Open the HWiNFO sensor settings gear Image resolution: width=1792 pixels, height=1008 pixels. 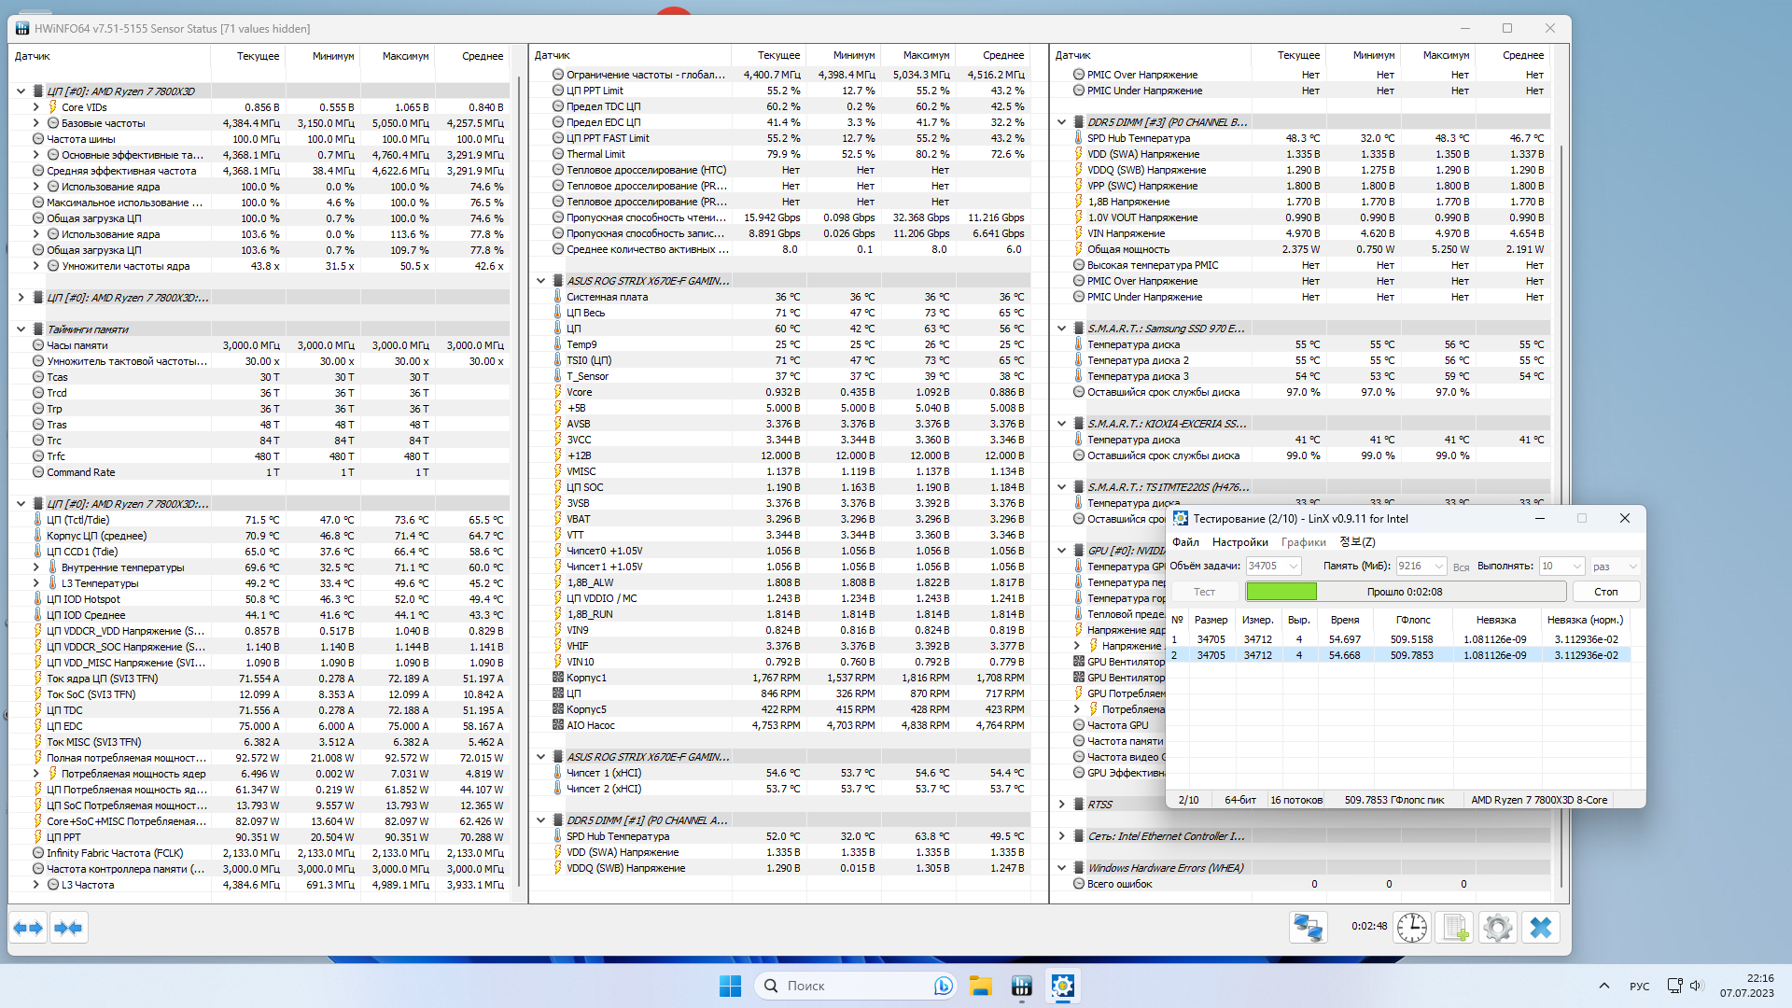[1498, 928]
